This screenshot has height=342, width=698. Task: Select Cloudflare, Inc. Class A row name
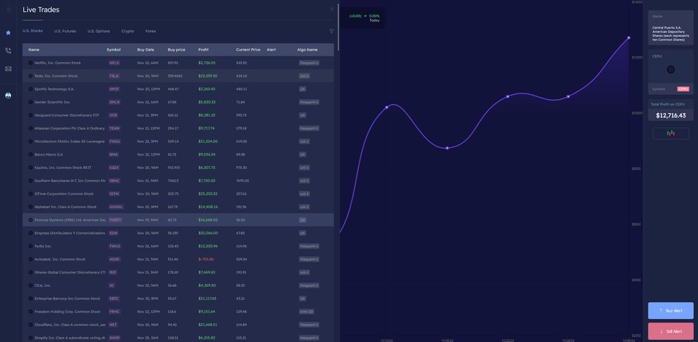tap(70, 325)
